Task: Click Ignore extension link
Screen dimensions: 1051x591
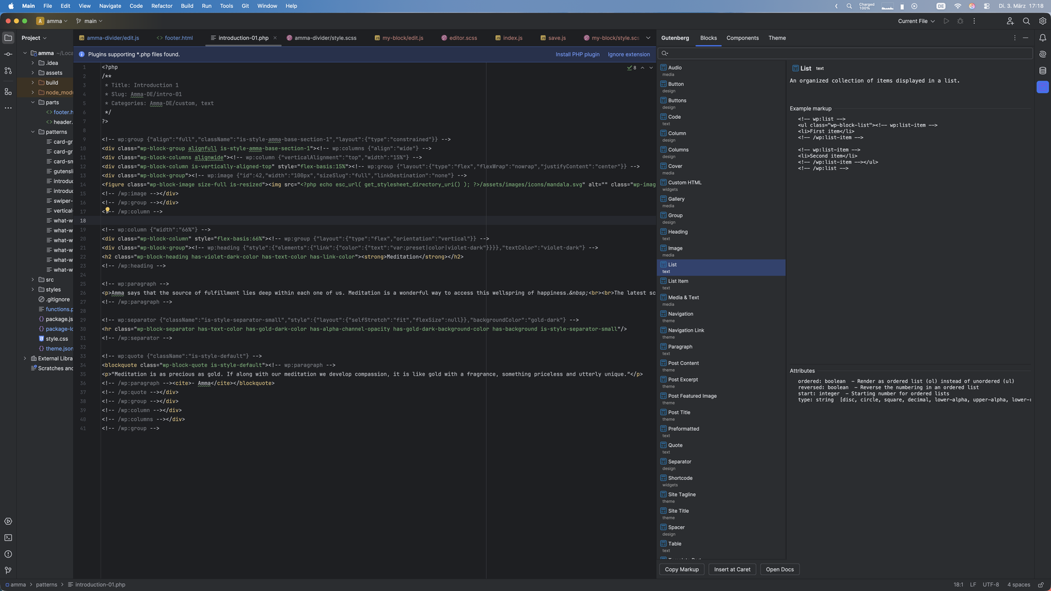Action: [x=629, y=55]
